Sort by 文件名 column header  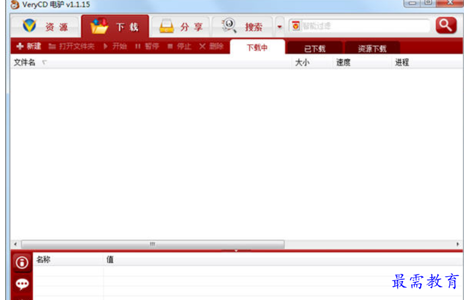tap(151, 62)
